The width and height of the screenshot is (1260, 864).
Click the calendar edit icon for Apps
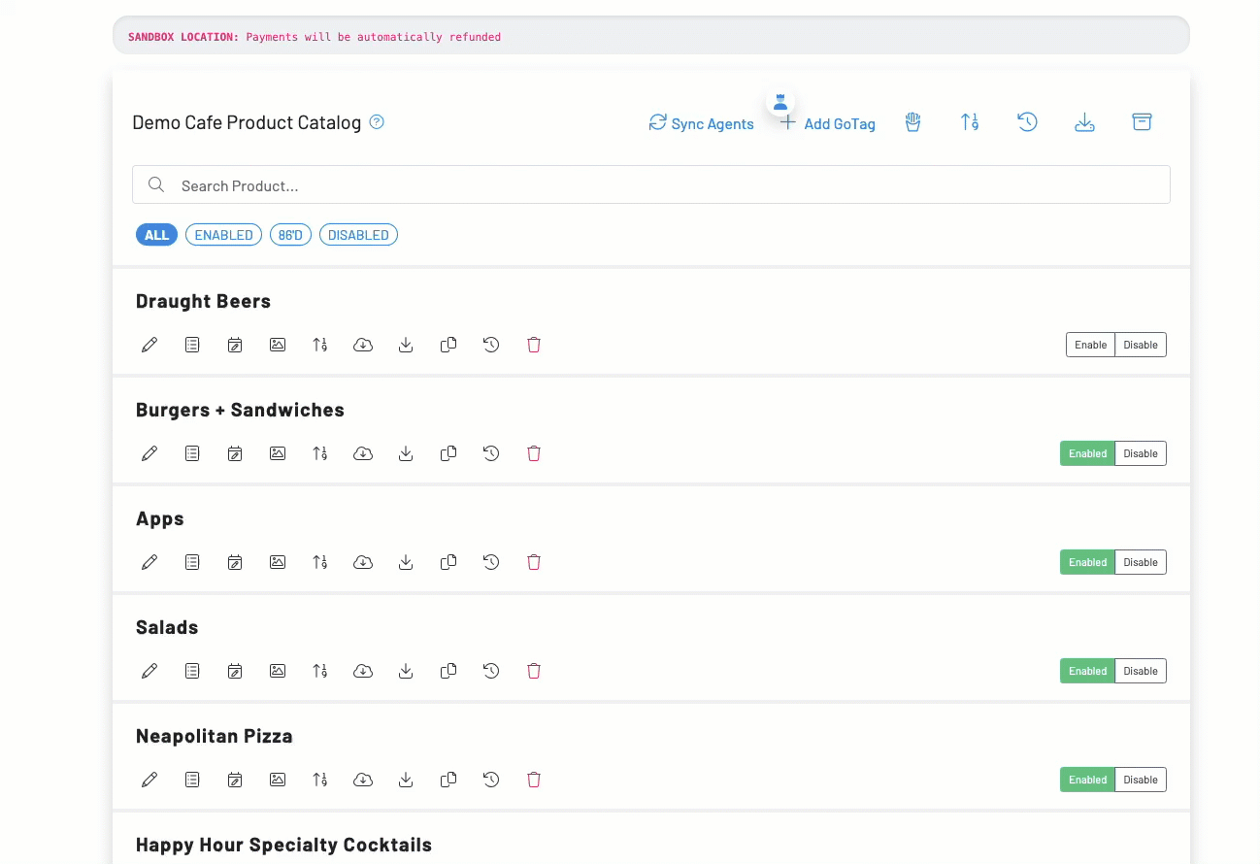pos(235,562)
